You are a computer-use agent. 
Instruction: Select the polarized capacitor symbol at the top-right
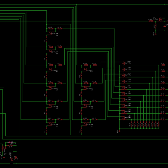165,26
